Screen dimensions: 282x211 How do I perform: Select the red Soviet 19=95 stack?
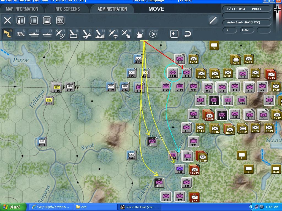194,170
